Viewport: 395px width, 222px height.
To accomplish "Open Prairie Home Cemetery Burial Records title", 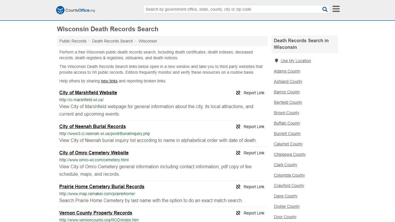I will coord(102,186).
